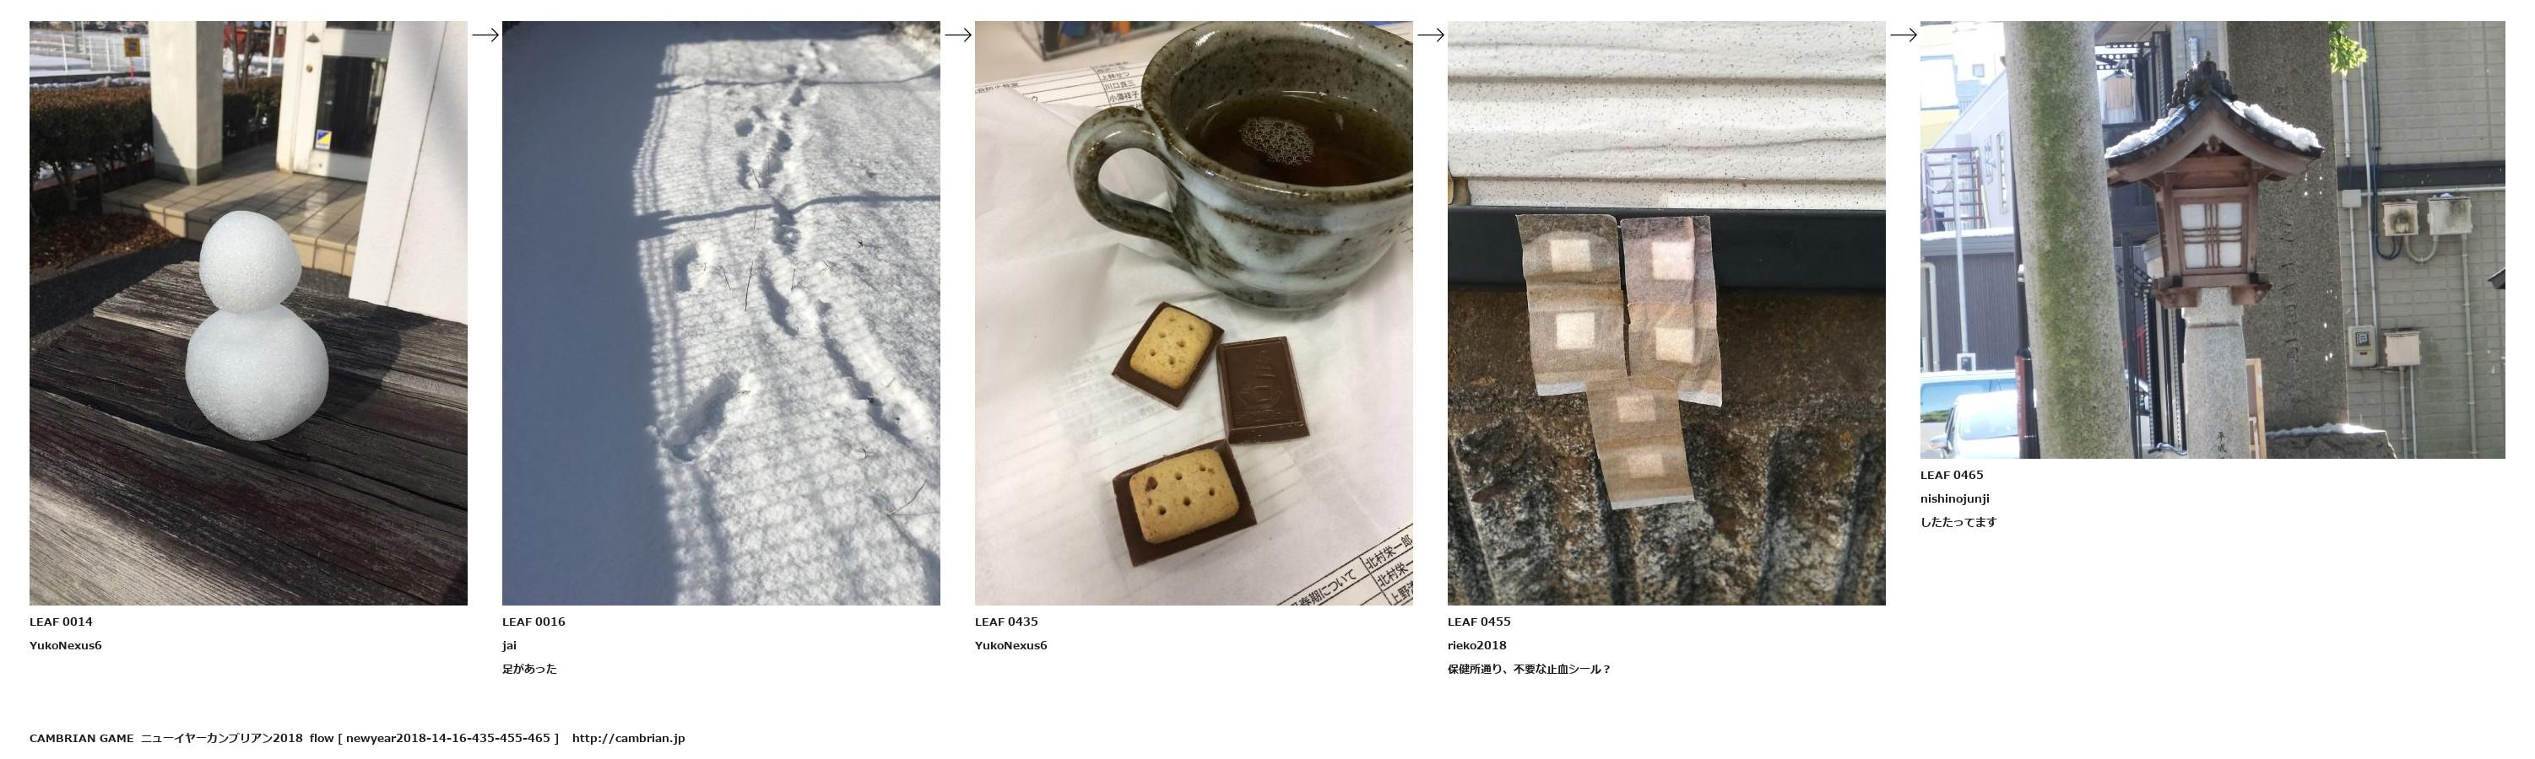Click the arrow after the bandage photo
The width and height of the screenshot is (2535, 759).
point(1904,35)
